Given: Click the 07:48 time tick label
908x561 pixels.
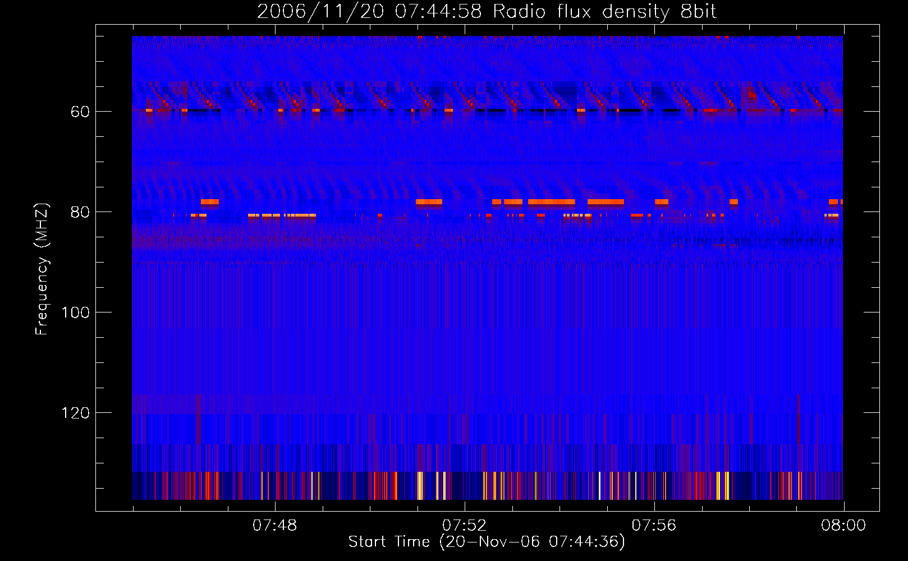Looking at the screenshot, I should point(274,526).
